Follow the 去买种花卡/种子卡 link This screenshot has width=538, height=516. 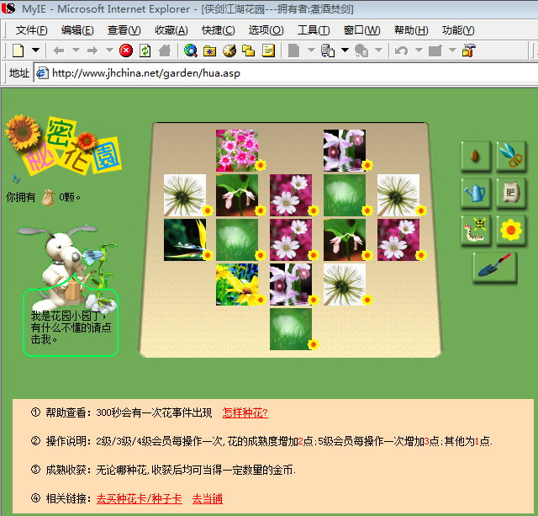[x=139, y=498]
